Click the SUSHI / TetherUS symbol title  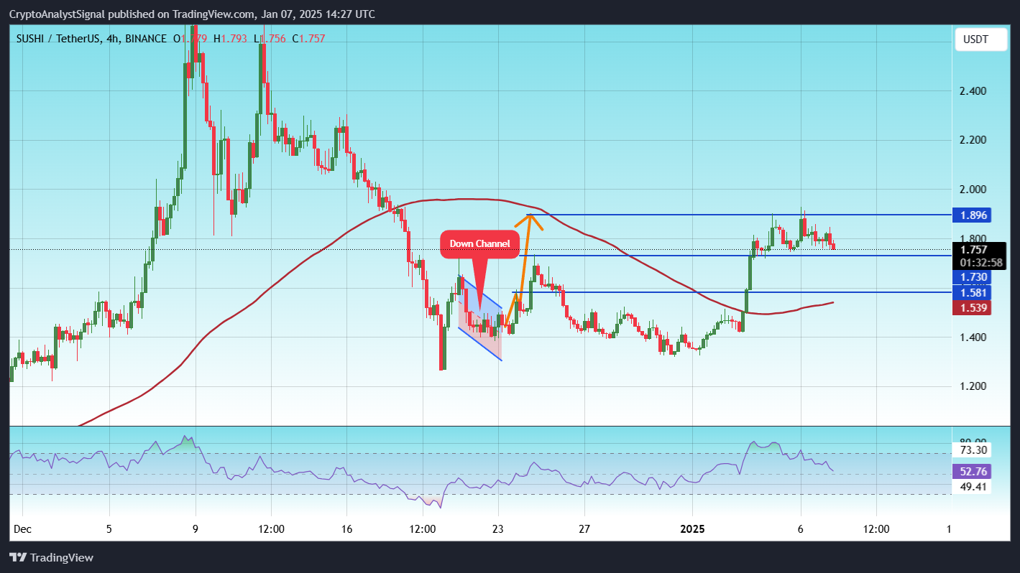(x=58, y=38)
